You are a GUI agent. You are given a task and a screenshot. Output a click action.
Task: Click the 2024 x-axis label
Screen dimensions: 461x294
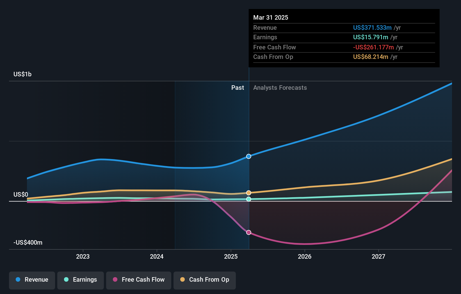tap(157, 256)
